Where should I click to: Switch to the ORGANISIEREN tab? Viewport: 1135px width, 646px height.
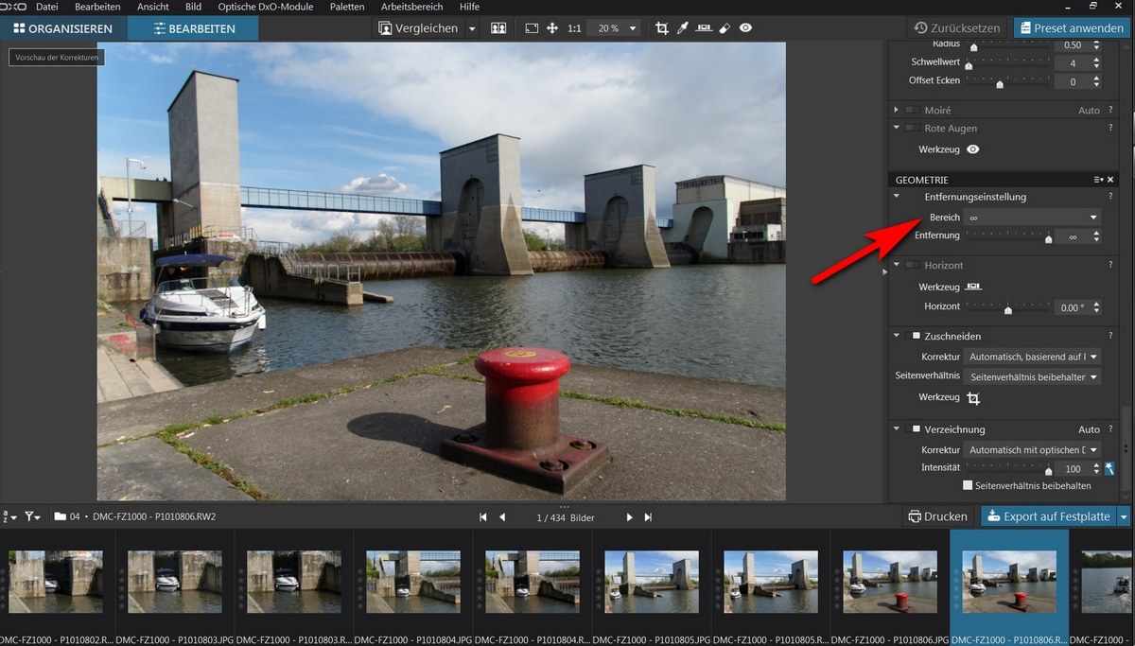click(x=63, y=28)
